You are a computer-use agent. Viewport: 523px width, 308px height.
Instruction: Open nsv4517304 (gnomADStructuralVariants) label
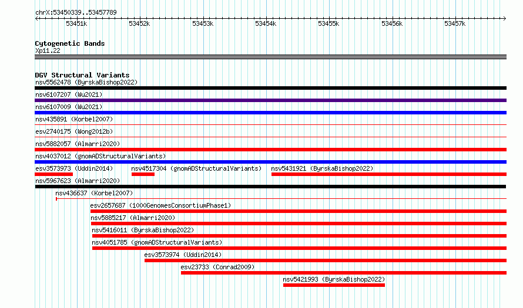click(x=196, y=168)
